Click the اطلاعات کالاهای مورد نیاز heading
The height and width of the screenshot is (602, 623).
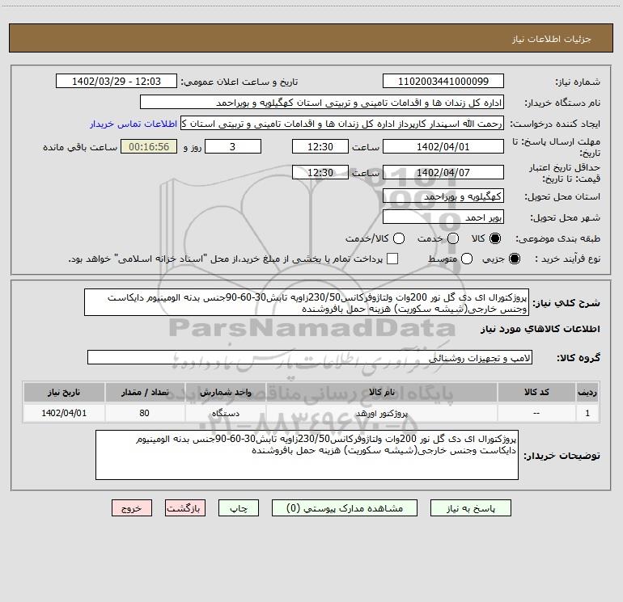pos(540,329)
